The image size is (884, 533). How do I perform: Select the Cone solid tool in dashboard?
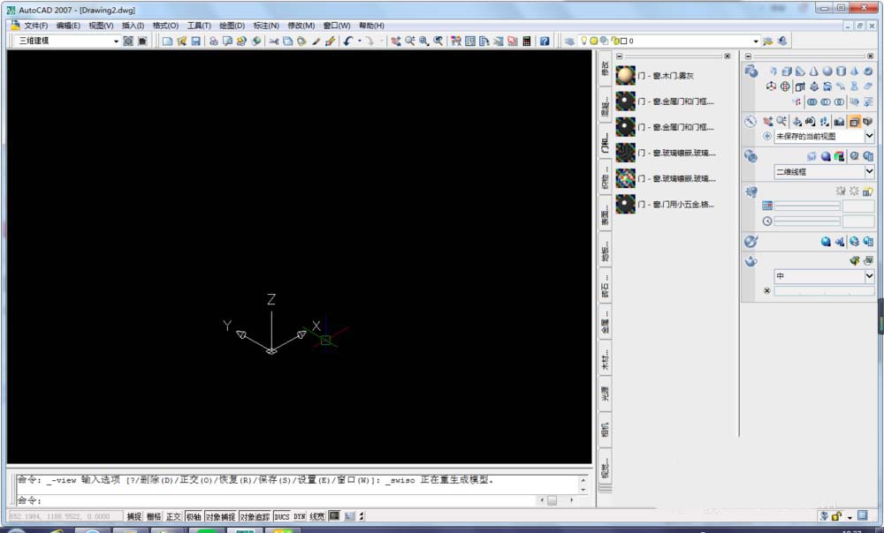pyautogui.click(x=813, y=71)
